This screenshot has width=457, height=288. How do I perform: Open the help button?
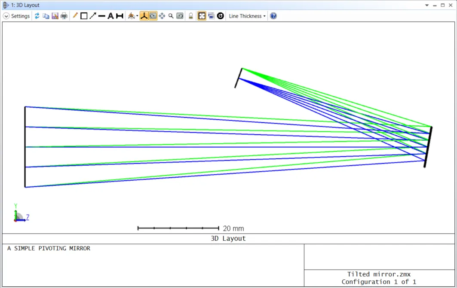(273, 16)
